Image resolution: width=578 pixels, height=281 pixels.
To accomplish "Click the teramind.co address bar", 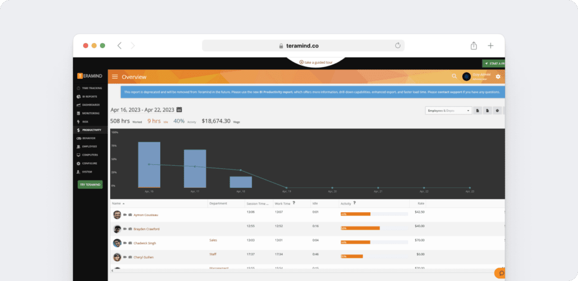I will (303, 46).
